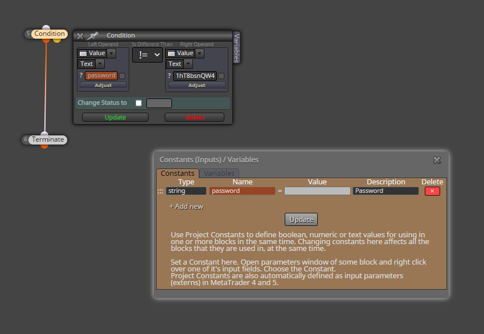
Task: Click the right operand Value type icon
Action: [x=171, y=53]
